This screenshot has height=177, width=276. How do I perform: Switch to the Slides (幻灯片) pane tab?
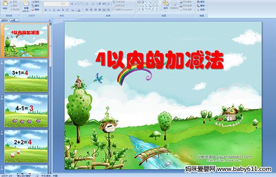(5, 20)
